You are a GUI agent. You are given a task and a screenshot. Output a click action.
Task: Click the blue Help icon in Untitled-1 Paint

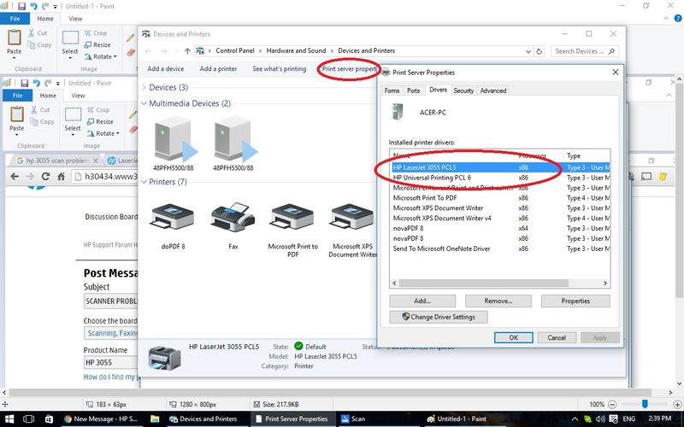(678, 18)
